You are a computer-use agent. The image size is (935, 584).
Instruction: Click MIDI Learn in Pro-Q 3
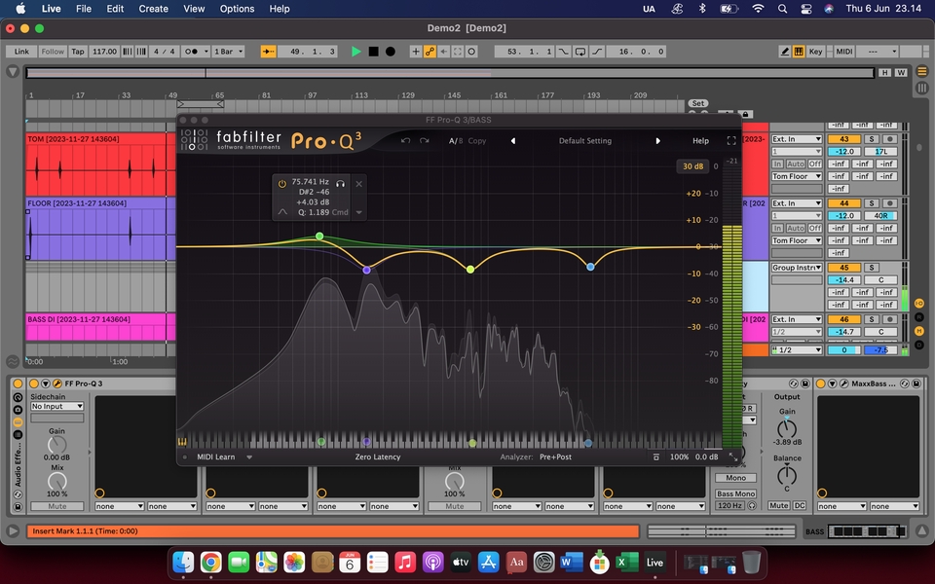click(216, 457)
